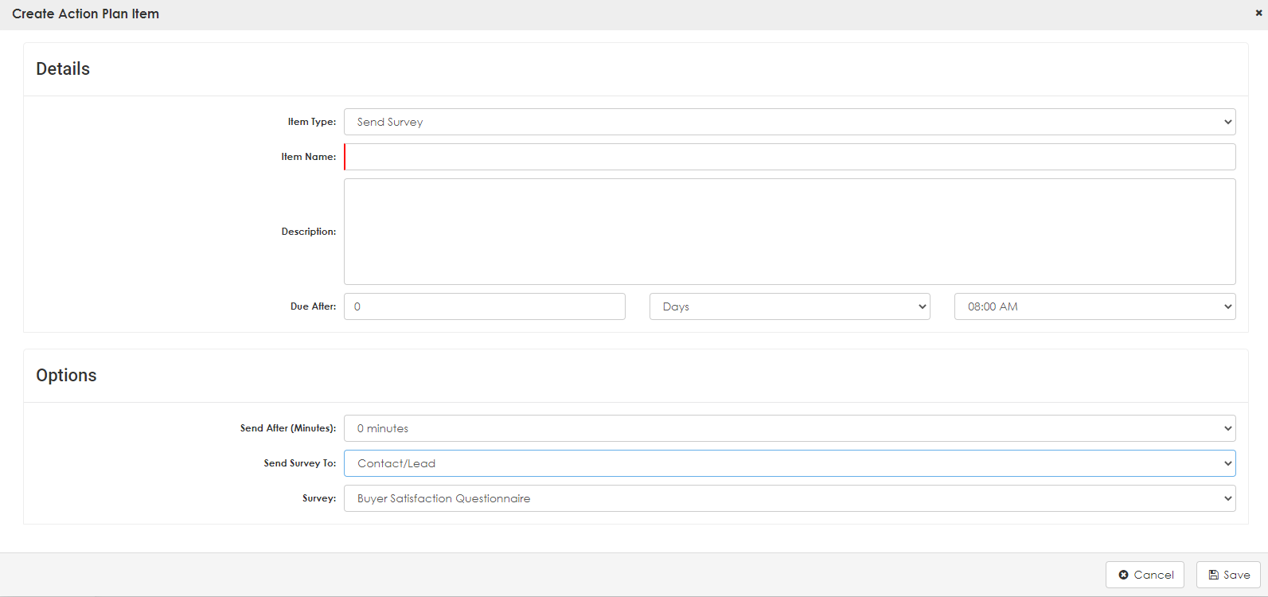Image resolution: width=1268 pixels, height=597 pixels.
Task: Click the Due After number field
Action: click(x=484, y=306)
